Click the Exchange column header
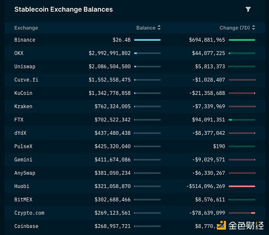The image size is (269, 235). point(26,28)
